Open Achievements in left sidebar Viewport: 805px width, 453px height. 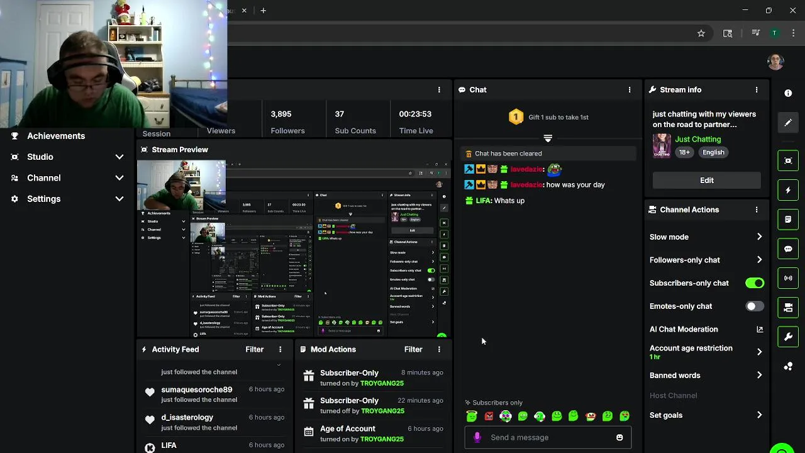coord(56,136)
